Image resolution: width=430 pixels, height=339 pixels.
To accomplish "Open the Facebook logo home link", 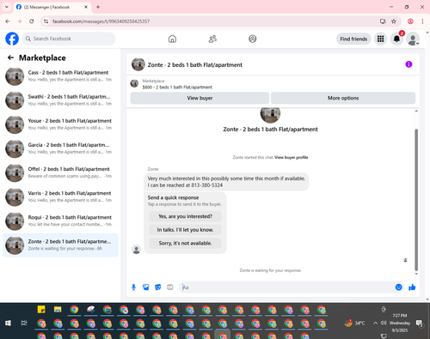I will (x=12, y=39).
